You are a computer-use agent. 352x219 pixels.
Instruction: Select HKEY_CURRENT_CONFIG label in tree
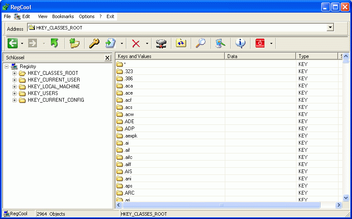click(56, 100)
